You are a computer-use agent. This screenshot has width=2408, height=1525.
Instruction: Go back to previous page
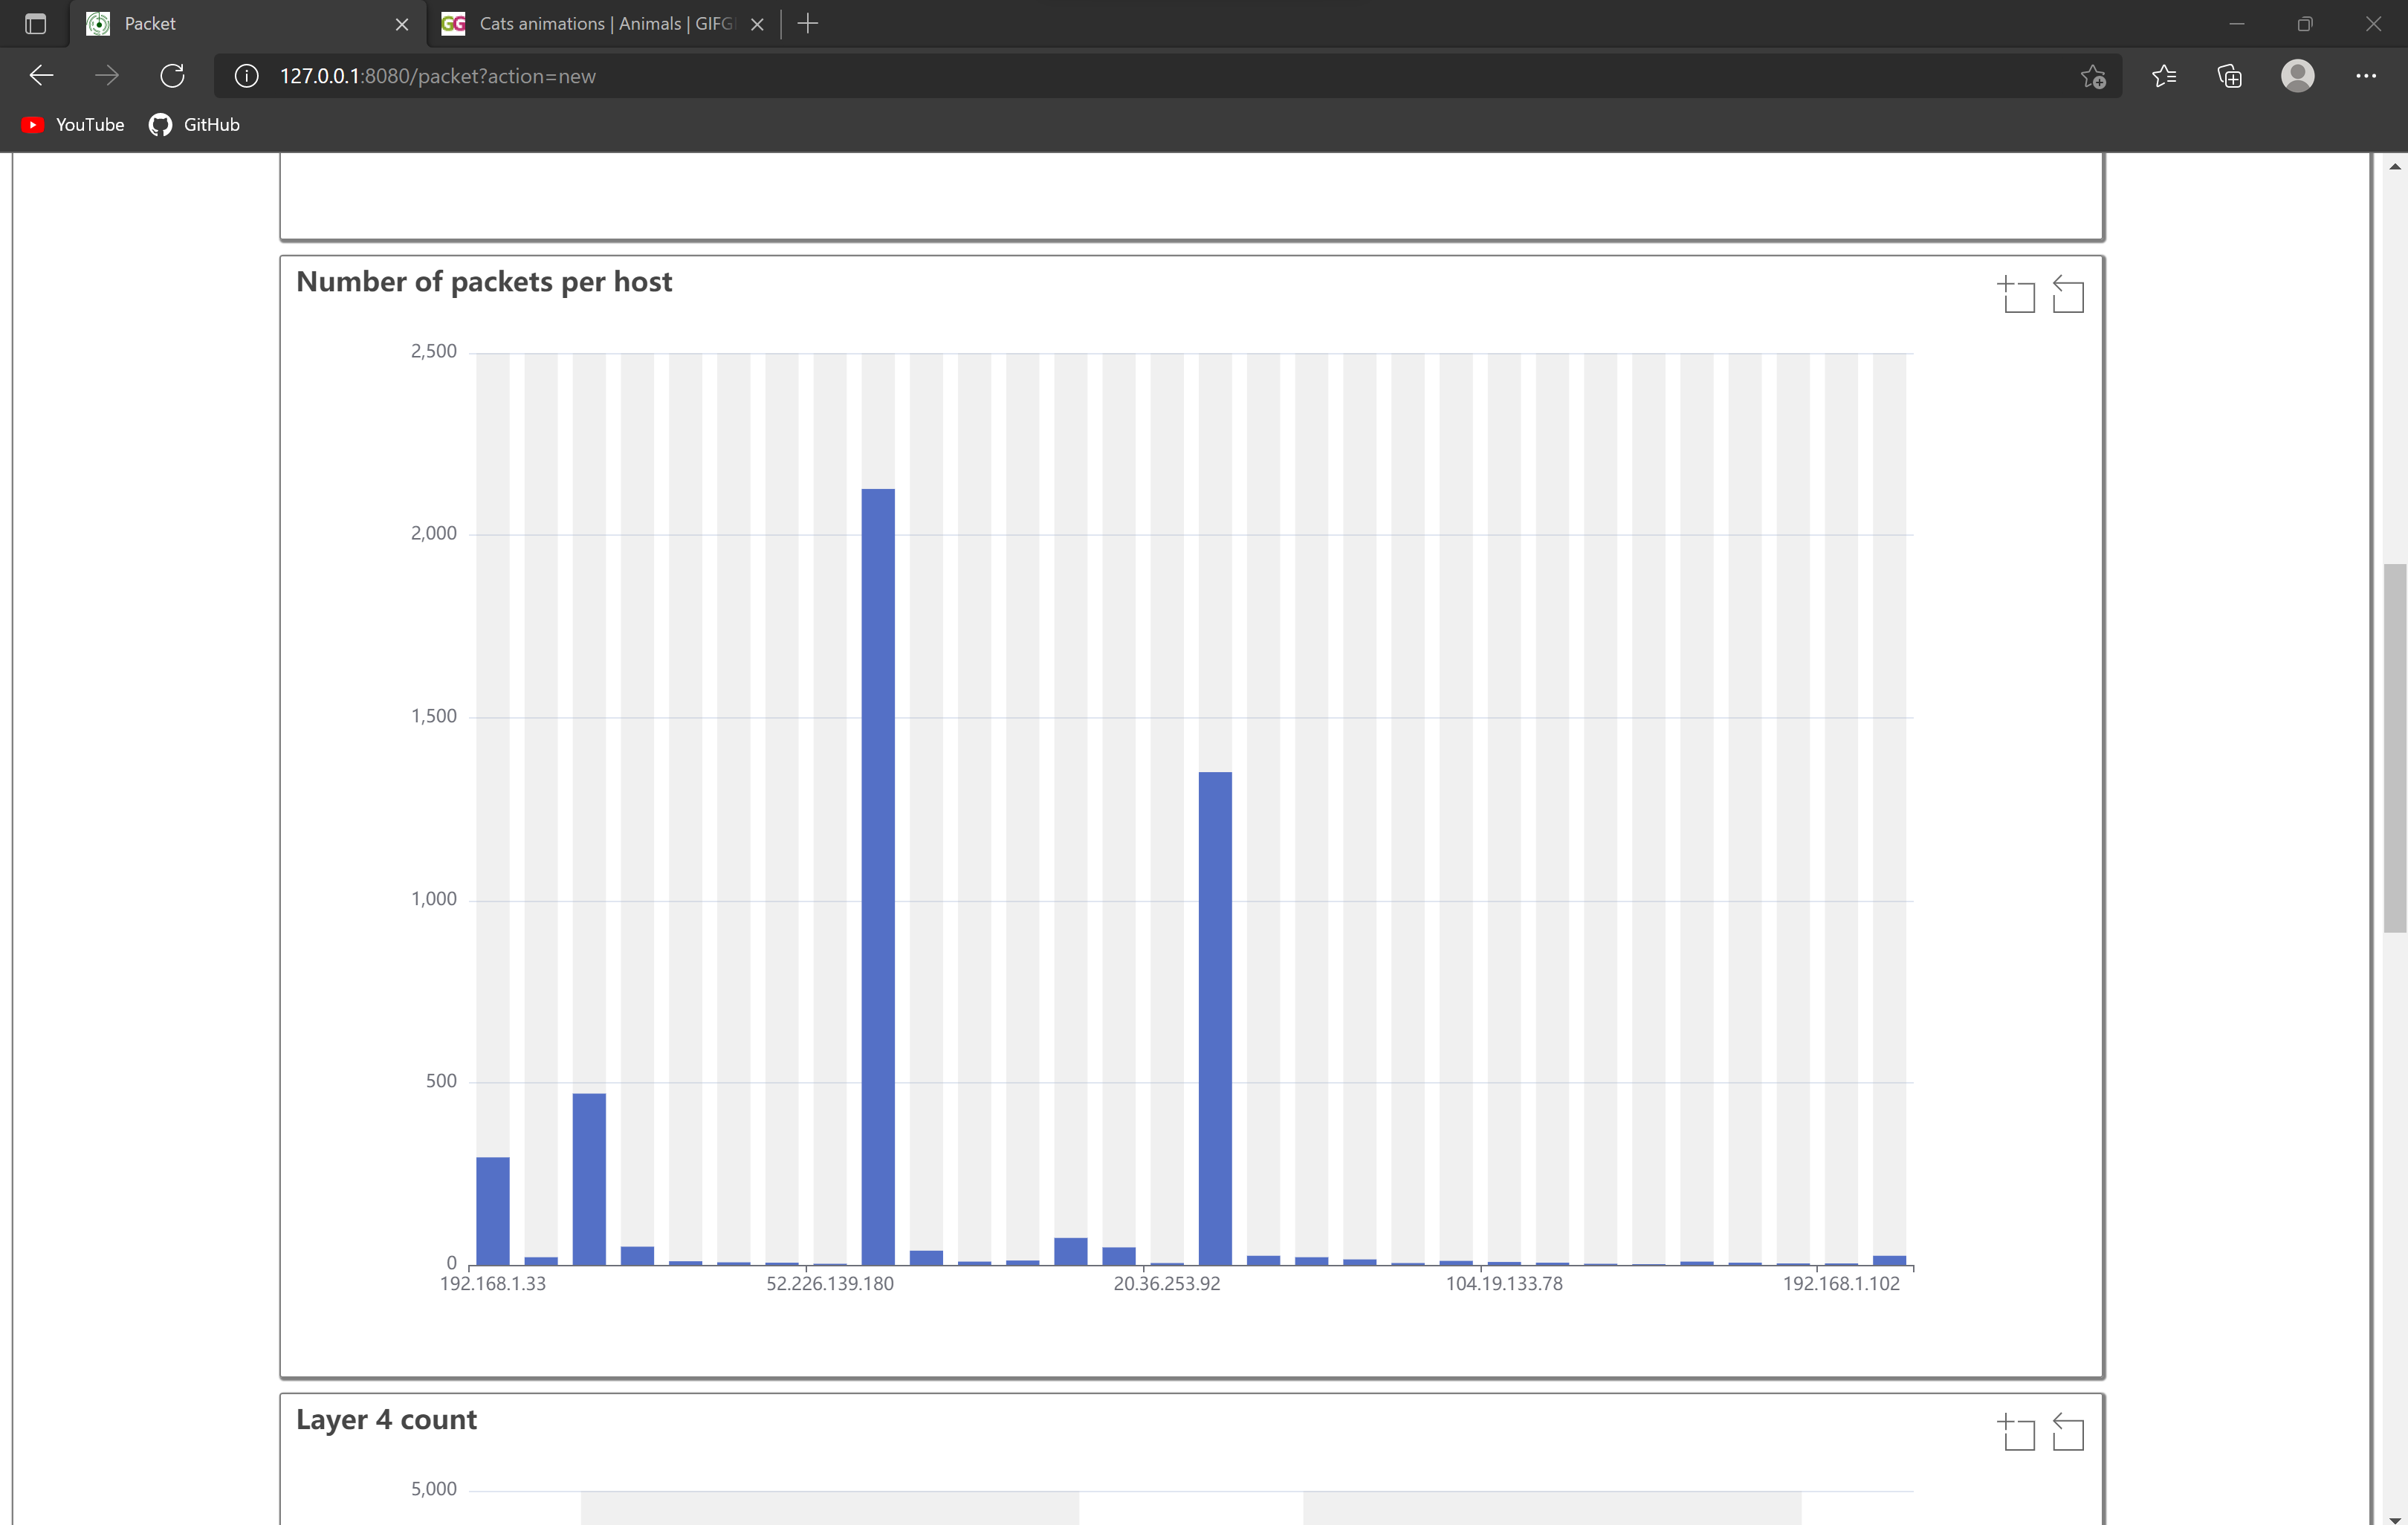[x=41, y=76]
